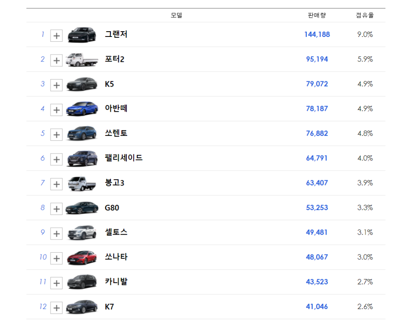Expand the K7 row plus button
Image resolution: width=396 pixels, height=320 pixels.
[x=56, y=308]
